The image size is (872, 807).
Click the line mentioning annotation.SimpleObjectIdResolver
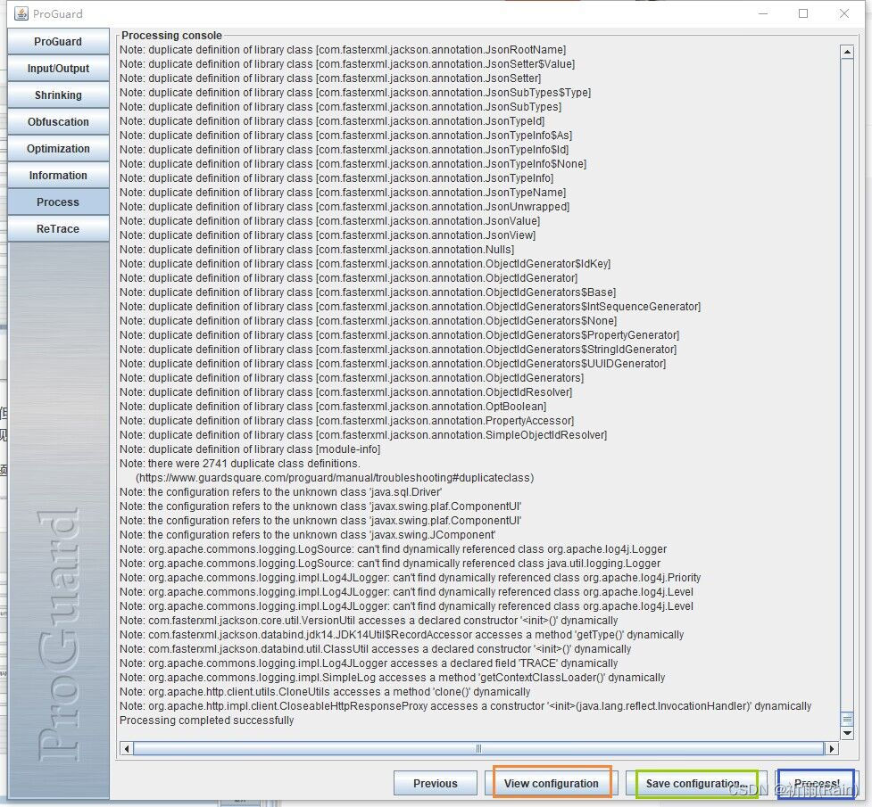[x=363, y=435]
